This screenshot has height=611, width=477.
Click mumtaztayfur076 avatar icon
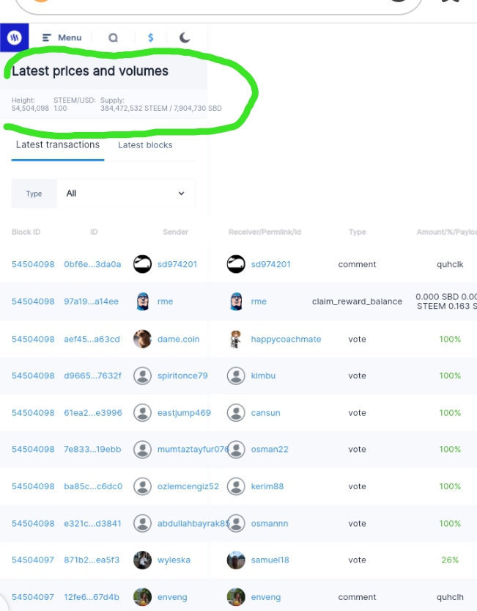(x=143, y=450)
